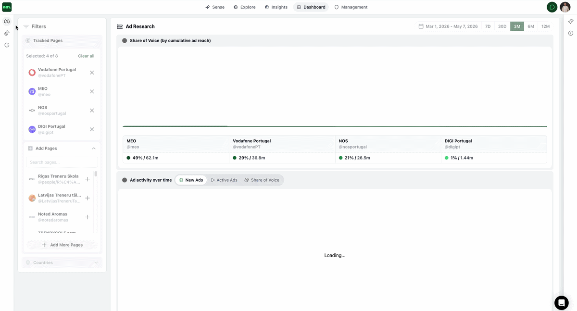Select the Vodafone Portugal share column

282,149
